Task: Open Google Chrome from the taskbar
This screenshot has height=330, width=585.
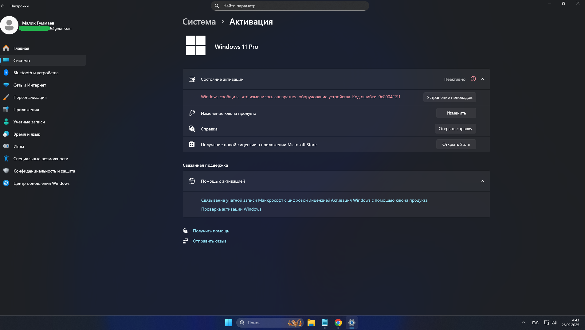Action: (338, 323)
